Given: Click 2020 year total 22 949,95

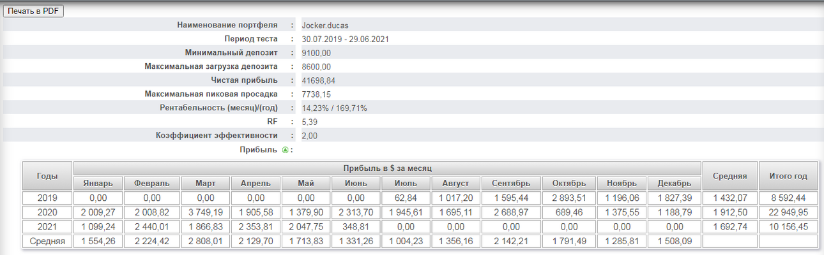Looking at the screenshot, I should click(788, 212).
